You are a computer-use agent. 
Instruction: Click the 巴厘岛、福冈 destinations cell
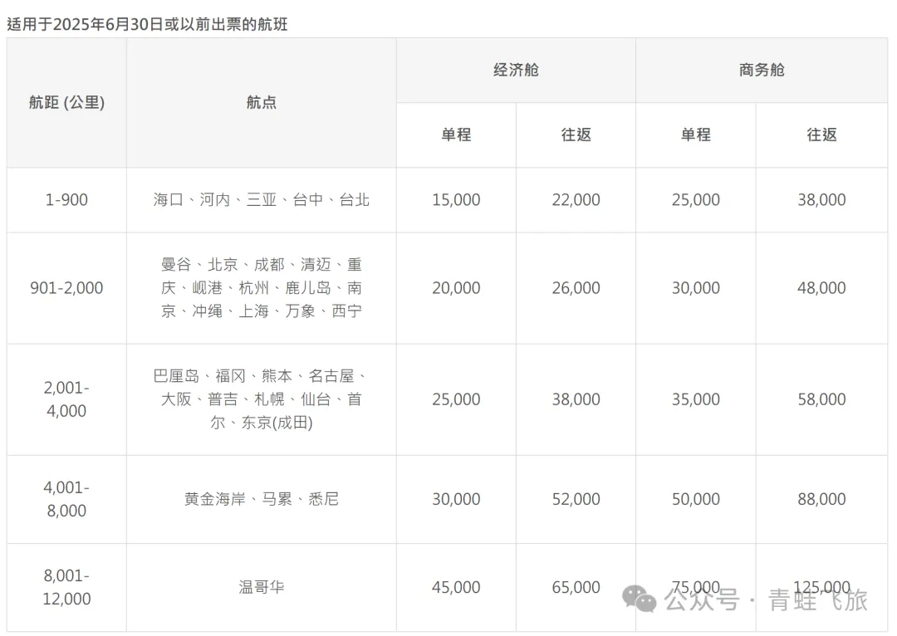coord(261,399)
